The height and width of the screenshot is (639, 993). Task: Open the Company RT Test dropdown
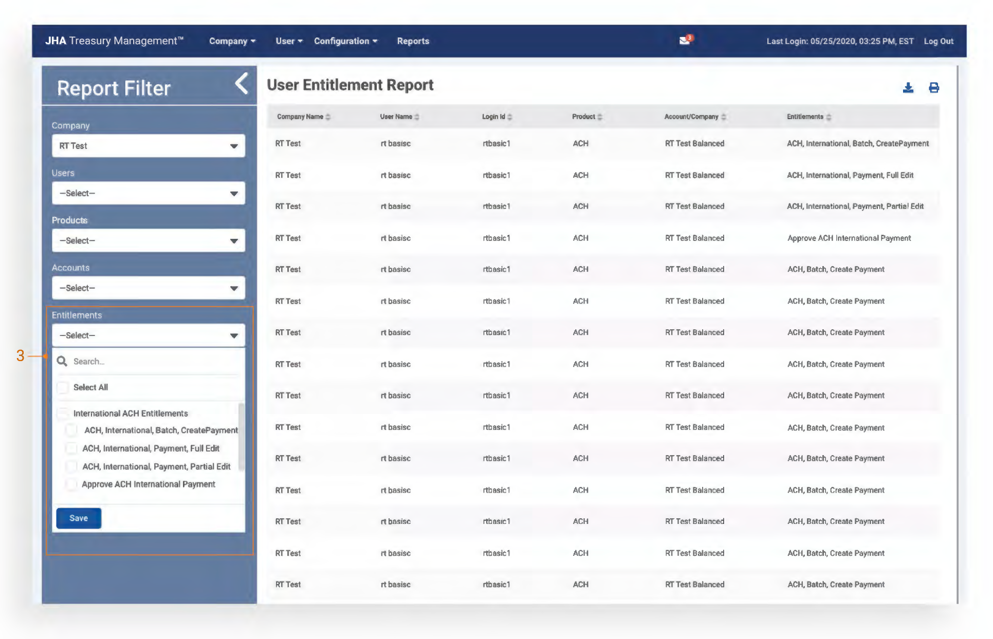[148, 146]
